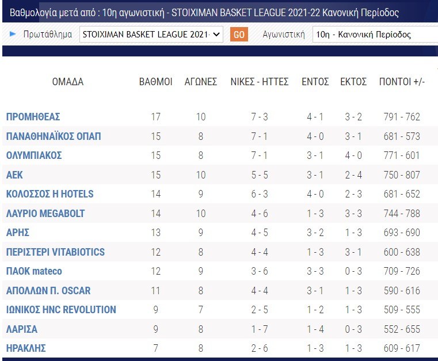The width and height of the screenshot is (438, 361).
Task: Open the ΛΑΡΙΣΑ team link
Action: click(x=21, y=329)
